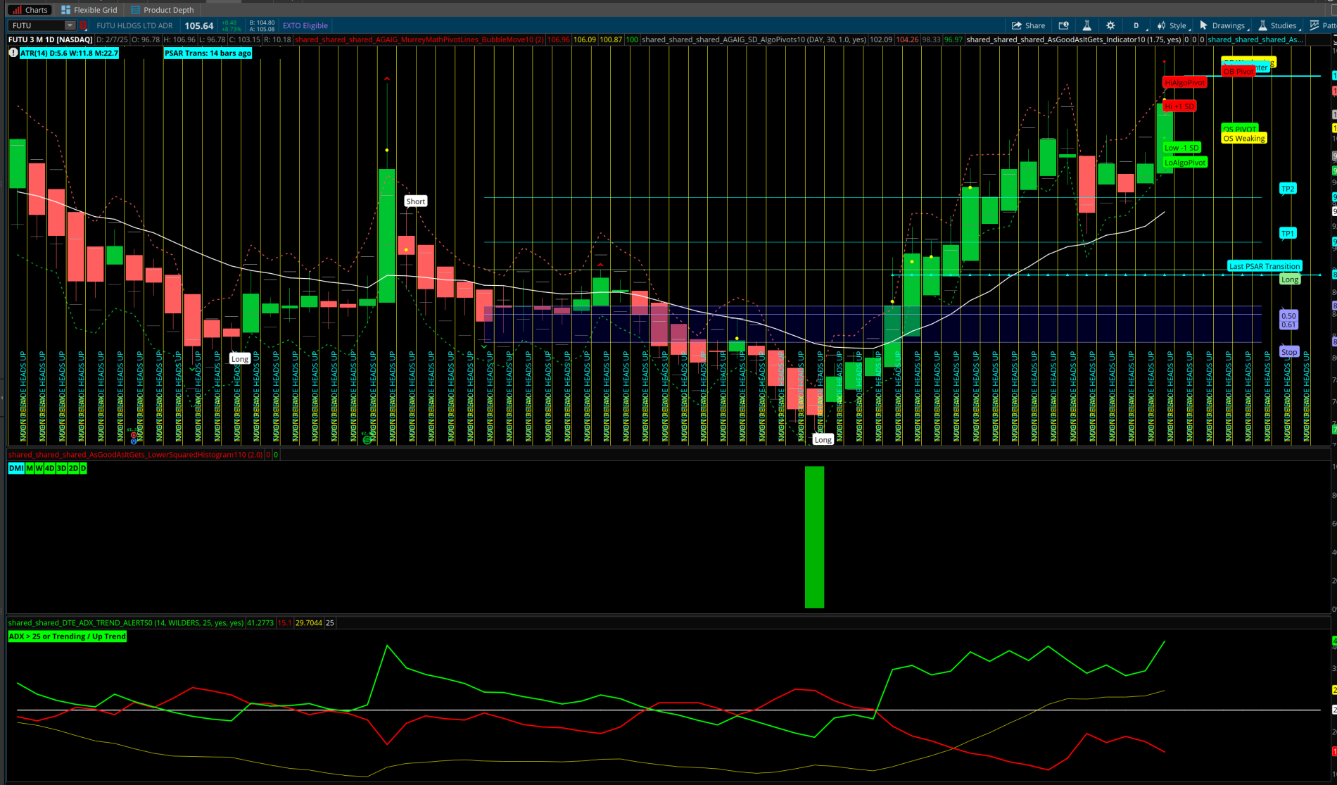
Task: Click the last price 105.64
Action: point(199,25)
